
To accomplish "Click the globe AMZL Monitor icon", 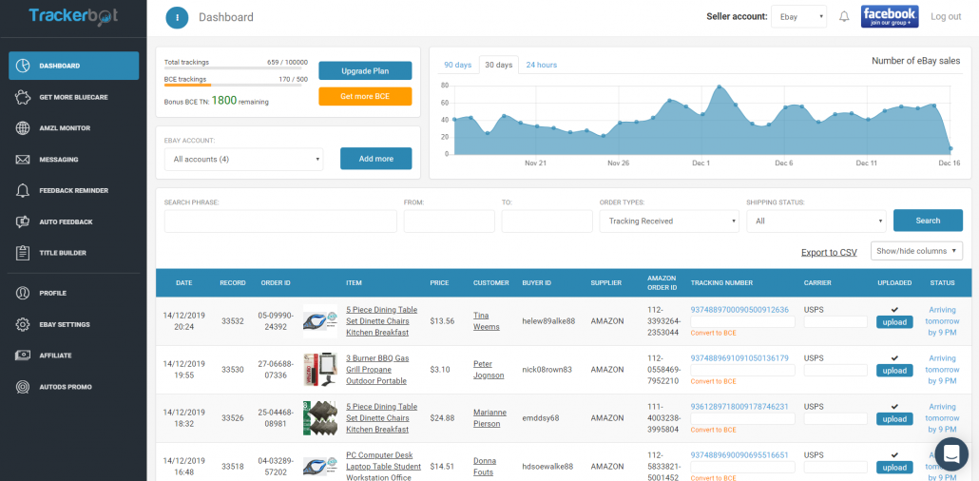I will tap(23, 128).
